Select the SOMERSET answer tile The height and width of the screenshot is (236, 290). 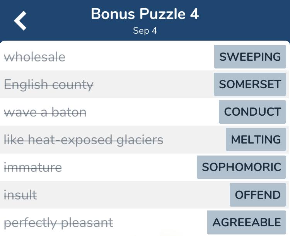[x=250, y=84]
